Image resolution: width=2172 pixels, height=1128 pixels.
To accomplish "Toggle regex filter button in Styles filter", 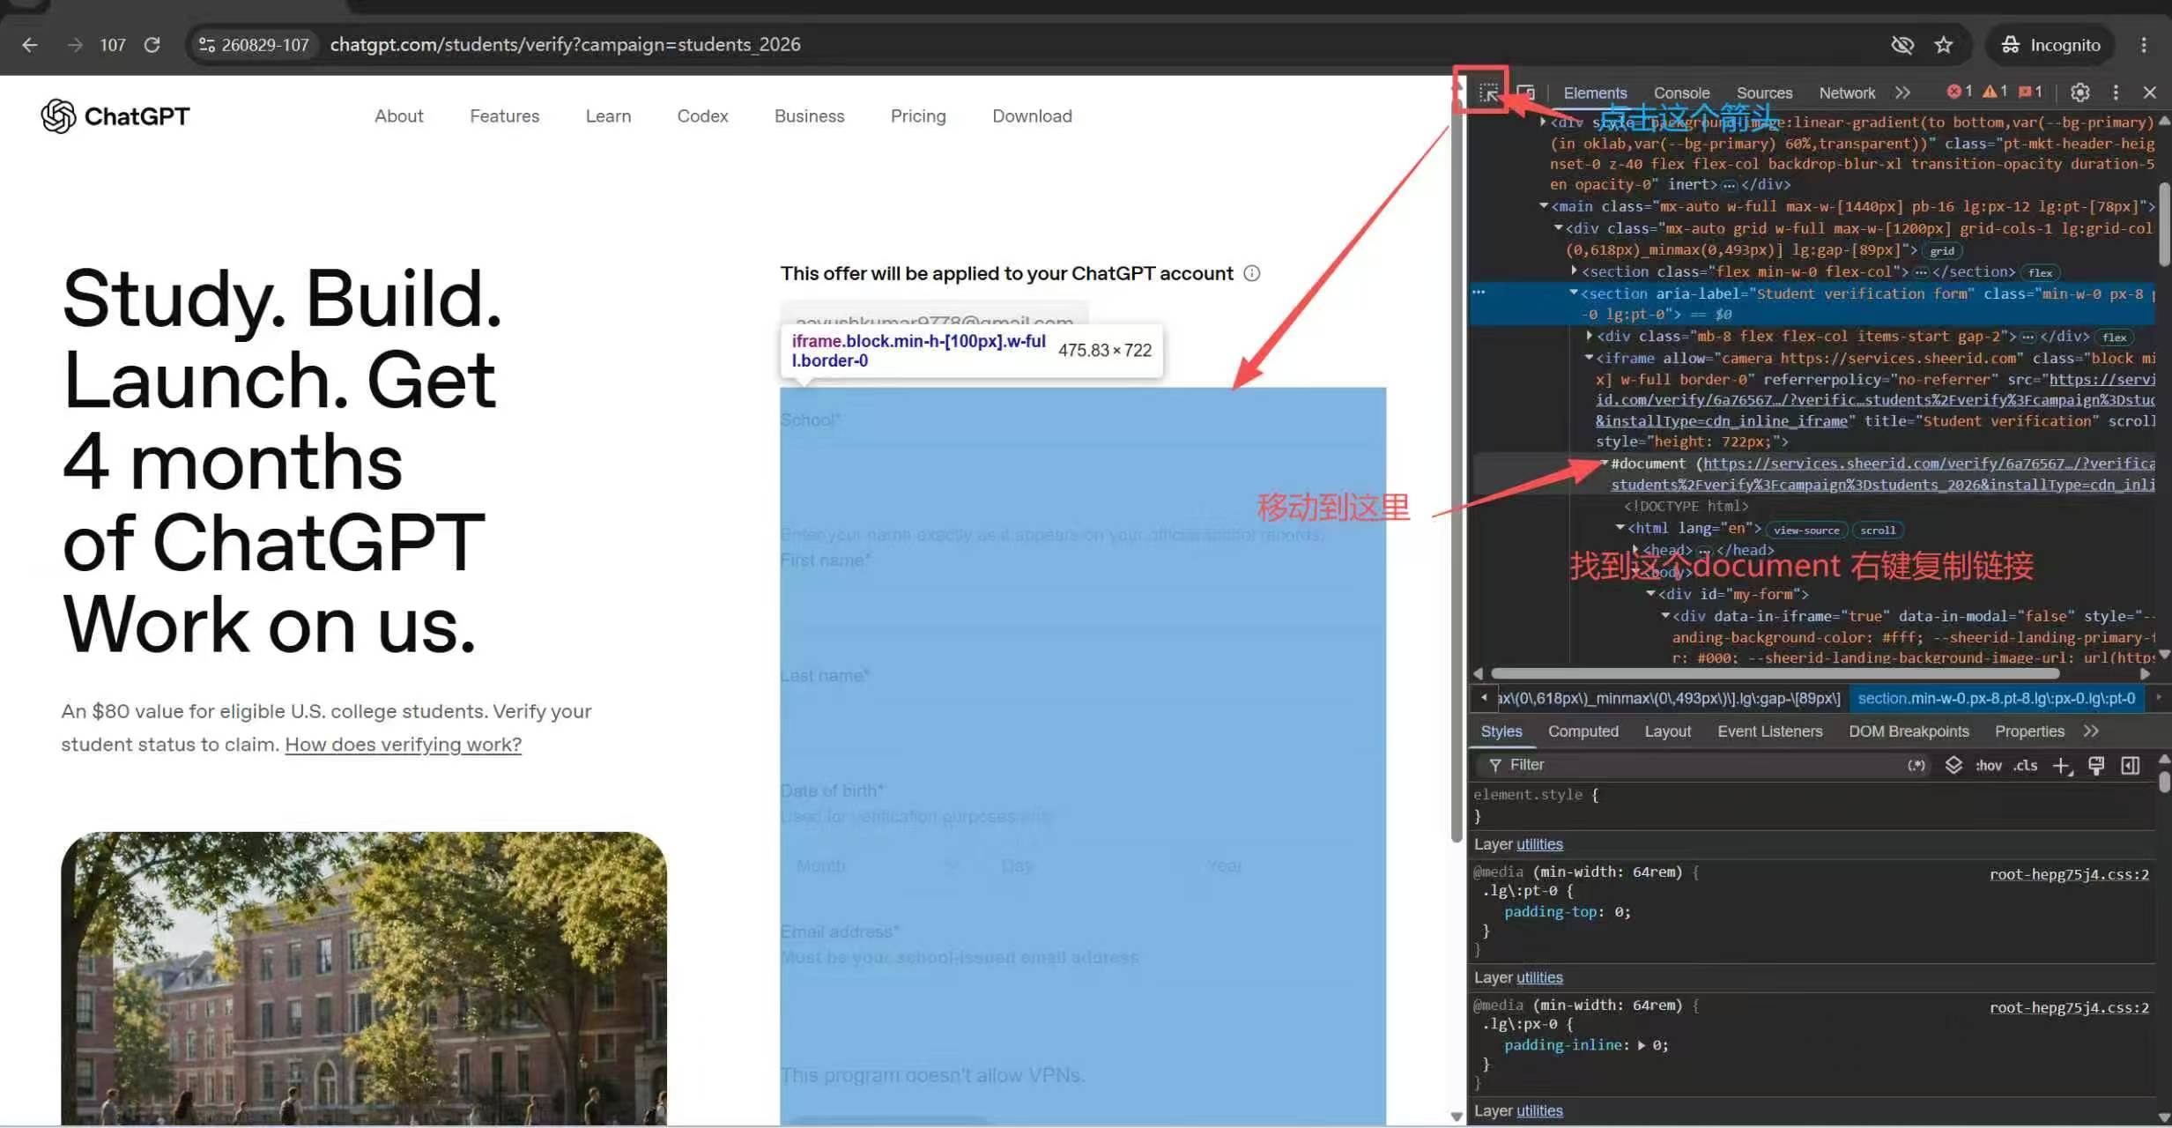I will pyautogui.click(x=1916, y=765).
